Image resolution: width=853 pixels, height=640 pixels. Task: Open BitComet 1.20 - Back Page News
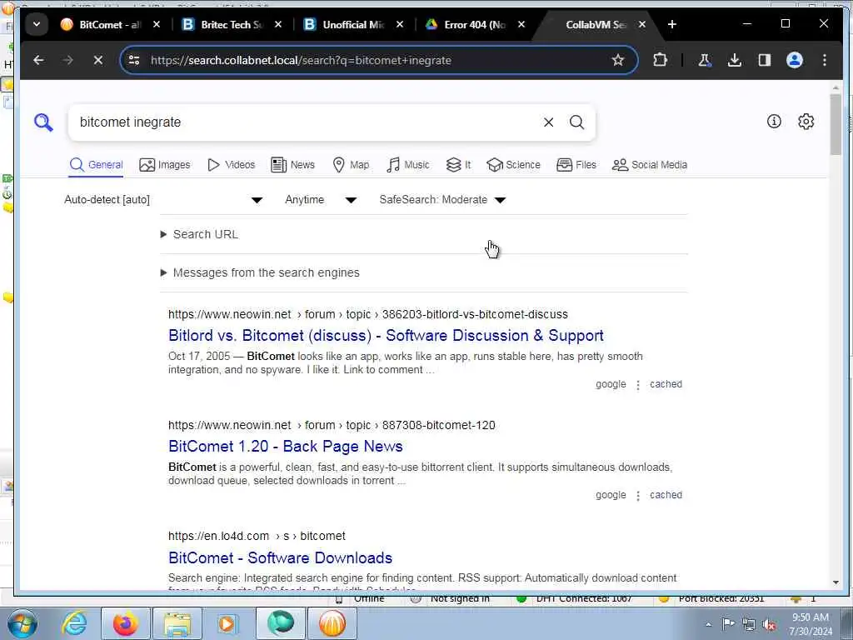pyautogui.click(x=286, y=447)
